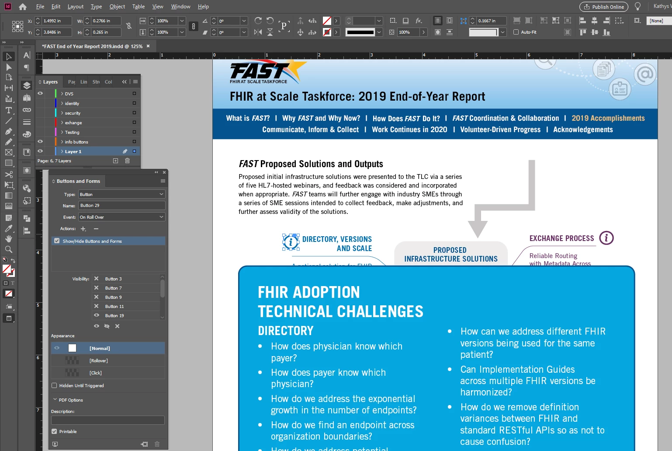Click the lightbulb learn icon
The width and height of the screenshot is (672, 451).
tap(638, 7)
